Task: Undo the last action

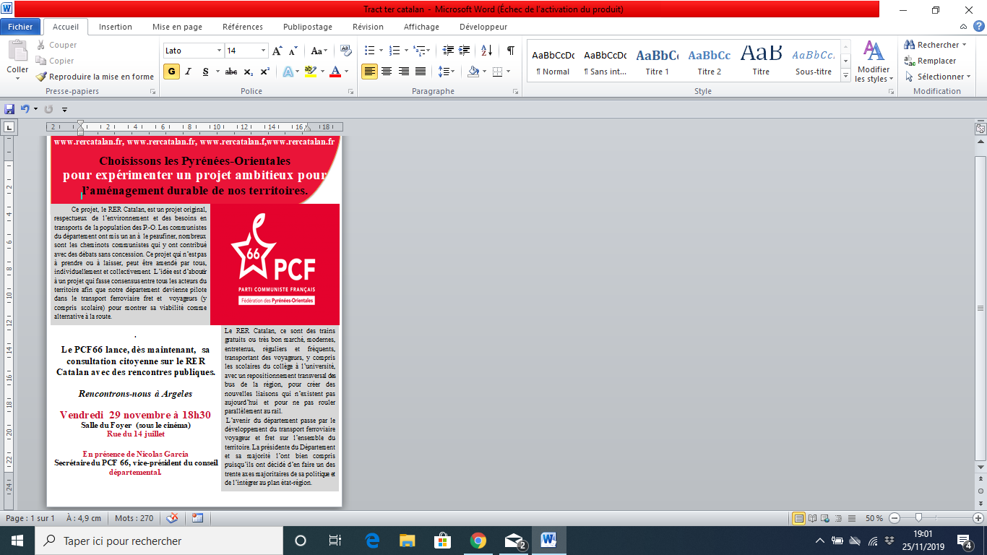Action: click(x=25, y=109)
